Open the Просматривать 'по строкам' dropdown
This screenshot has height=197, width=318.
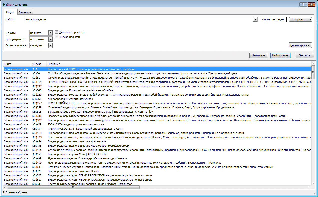pos(50,39)
